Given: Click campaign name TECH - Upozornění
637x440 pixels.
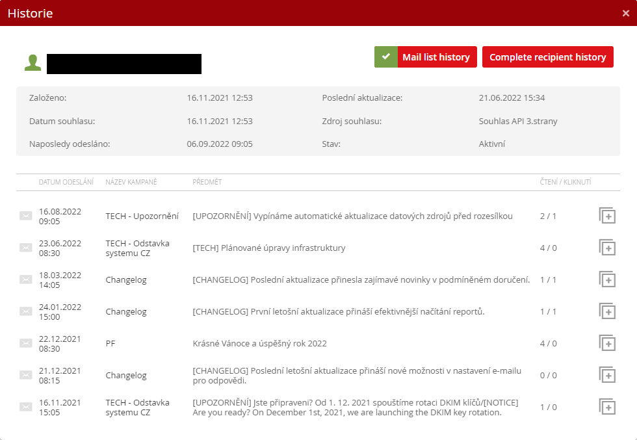Looking at the screenshot, I should [142, 216].
